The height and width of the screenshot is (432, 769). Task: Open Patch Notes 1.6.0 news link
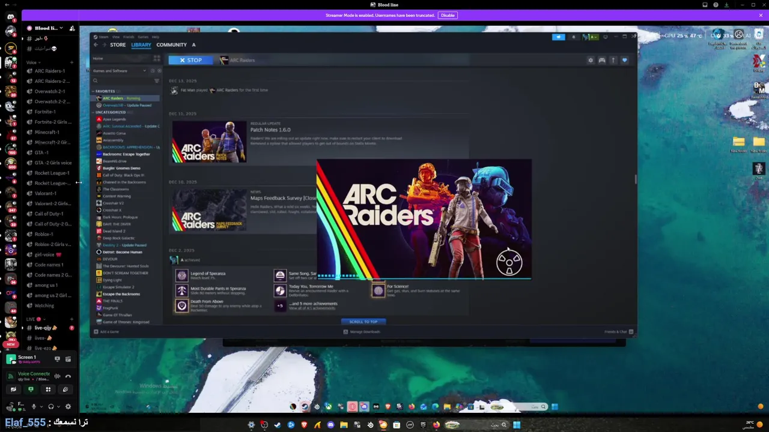(270, 130)
